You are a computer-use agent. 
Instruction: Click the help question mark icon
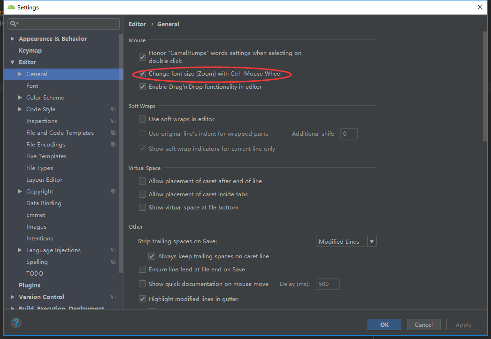[16, 323]
